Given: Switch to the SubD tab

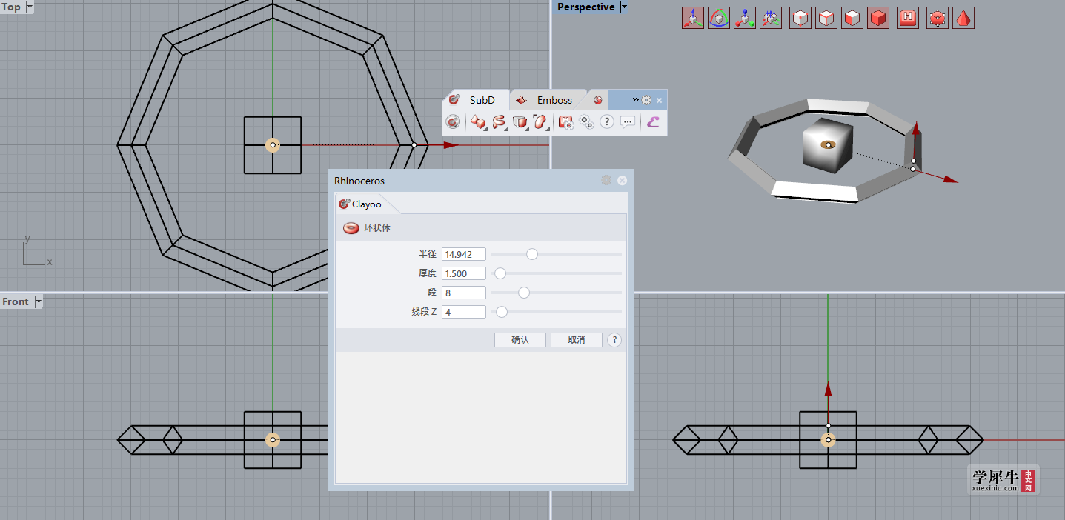Looking at the screenshot, I should 476,100.
